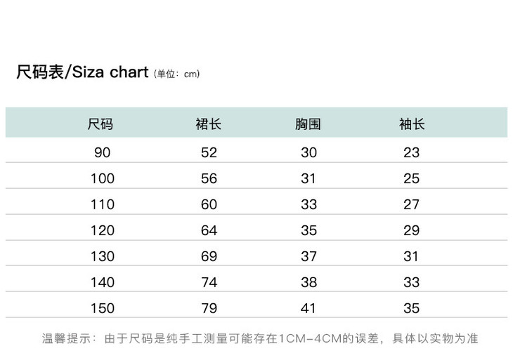Screen dimensions: 513x358
Task: Click chest value 30 for size 90
Action: tap(309, 152)
